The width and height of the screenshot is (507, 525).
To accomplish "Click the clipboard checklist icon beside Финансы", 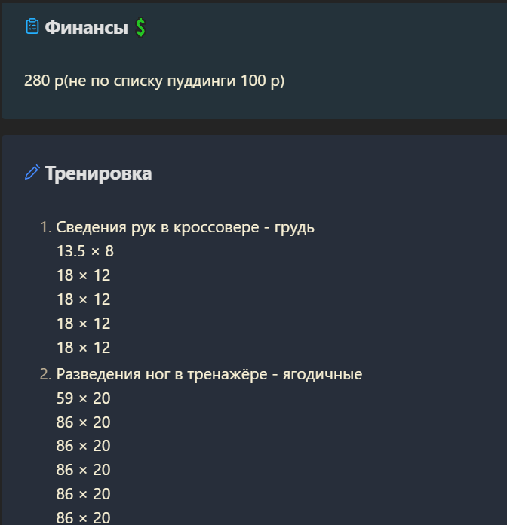I will click(x=32, y=26).
